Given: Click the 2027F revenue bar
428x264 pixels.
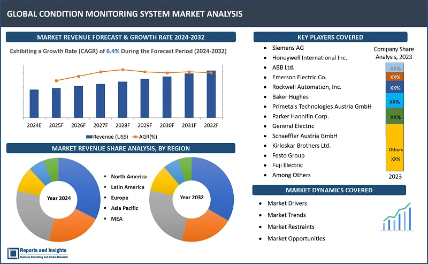Looking at the screenshot, I should point(101,101).
